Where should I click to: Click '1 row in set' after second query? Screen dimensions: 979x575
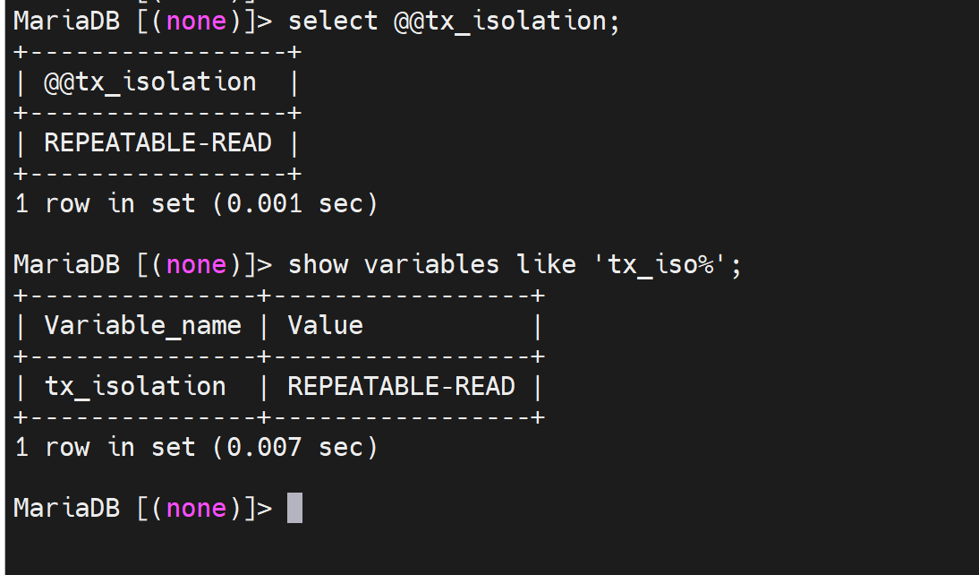click(x=105, y=447)
